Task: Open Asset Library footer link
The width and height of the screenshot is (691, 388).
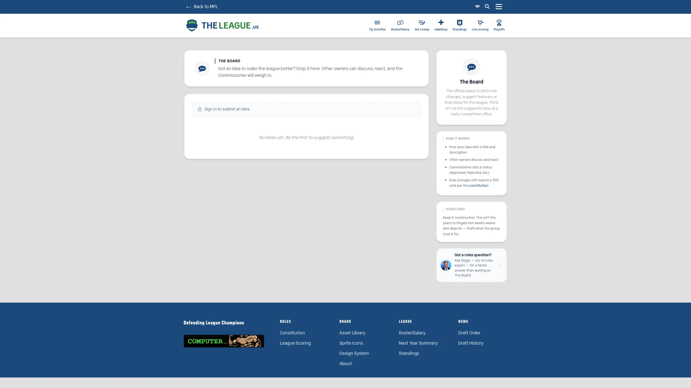Action: (352, 333)
